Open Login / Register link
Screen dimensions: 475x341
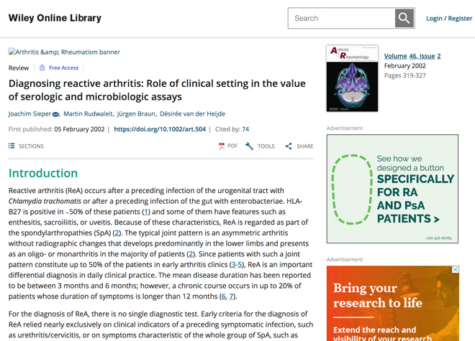tap(449, 19)
